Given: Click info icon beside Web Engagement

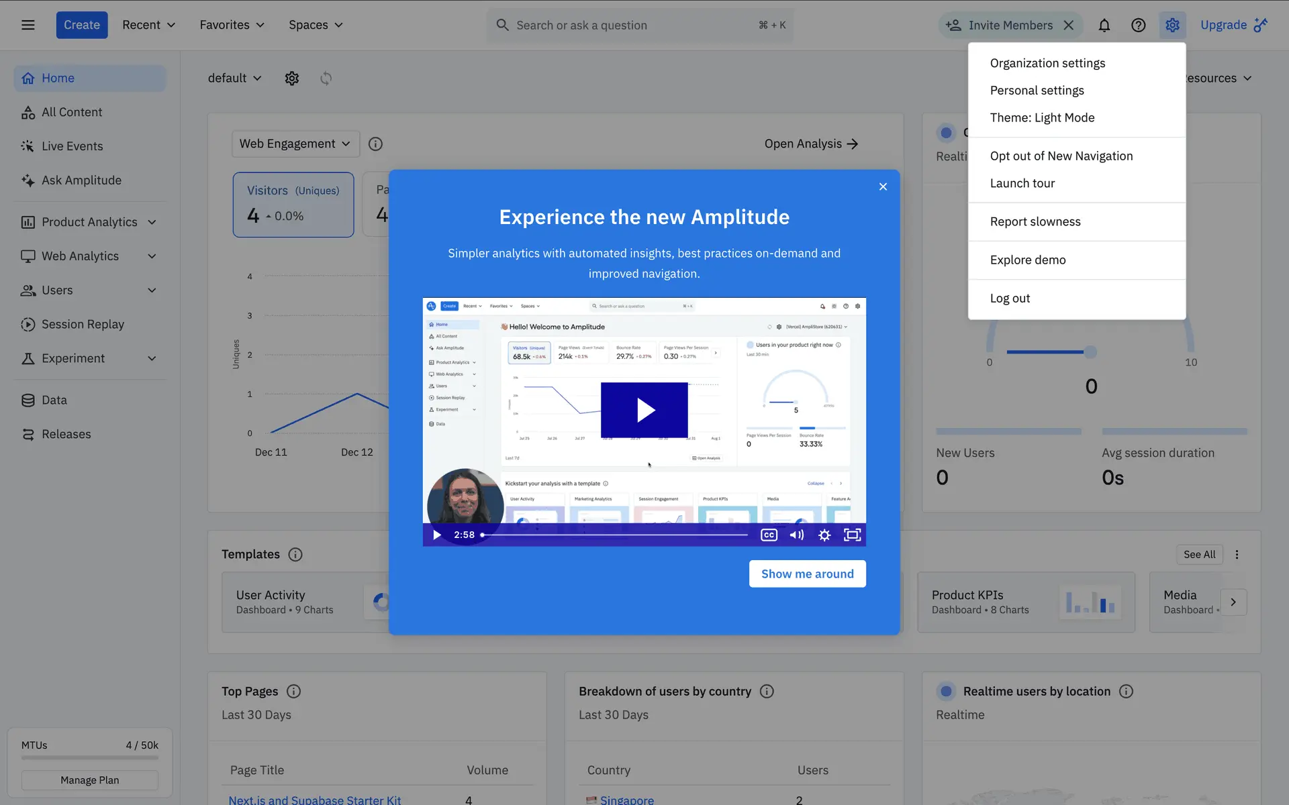Looking at the screenshot, I should pyautogui.click(x=375, y=144).
